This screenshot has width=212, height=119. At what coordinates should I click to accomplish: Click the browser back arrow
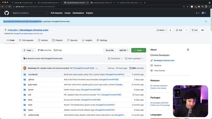pos(2,7)
